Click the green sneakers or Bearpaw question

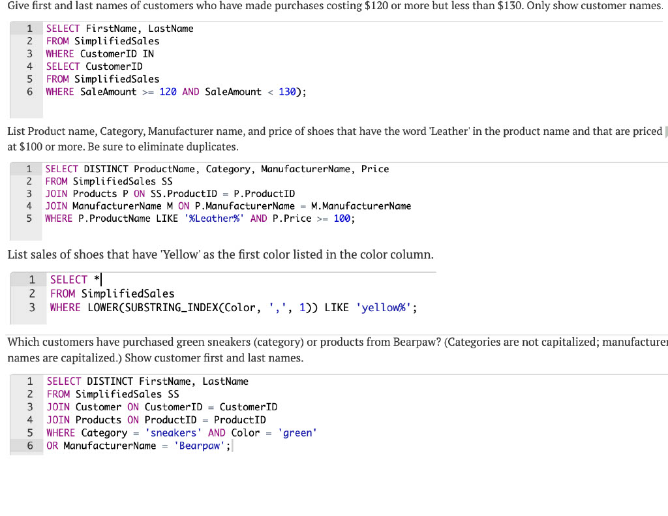(x=337, y=350)
